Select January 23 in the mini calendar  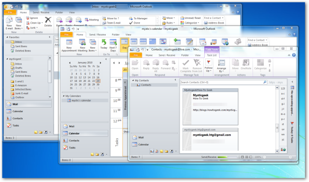(98, 81)
